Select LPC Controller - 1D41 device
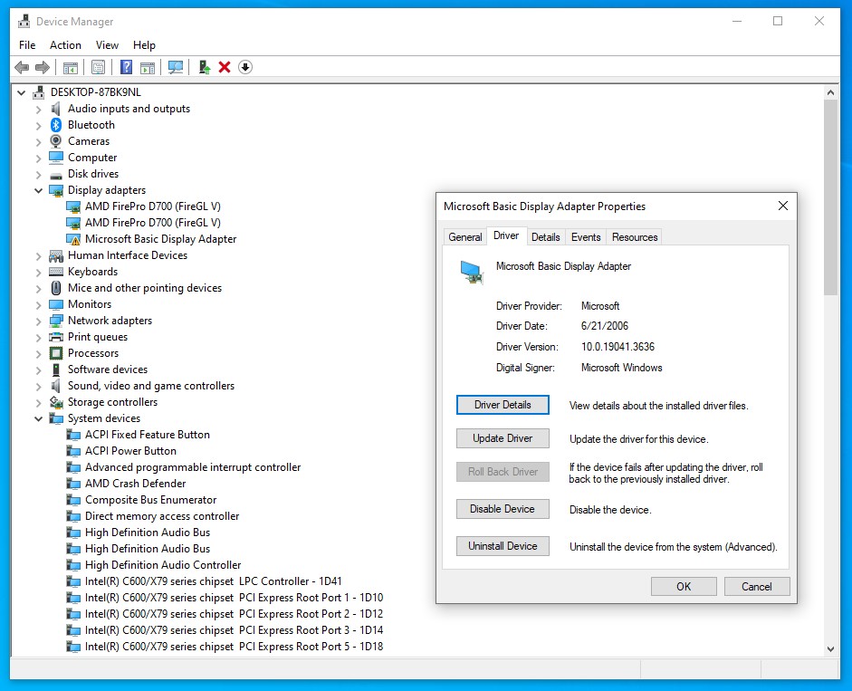 point(213,581)
